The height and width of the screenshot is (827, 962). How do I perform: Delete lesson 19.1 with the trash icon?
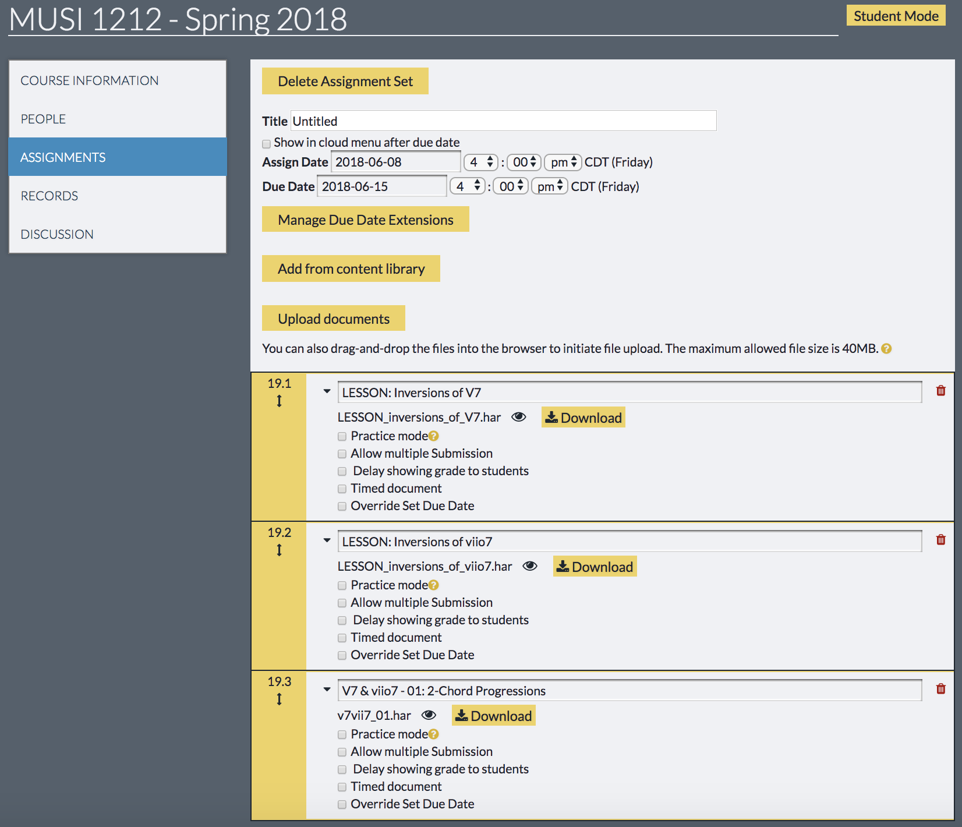(940, 391)
